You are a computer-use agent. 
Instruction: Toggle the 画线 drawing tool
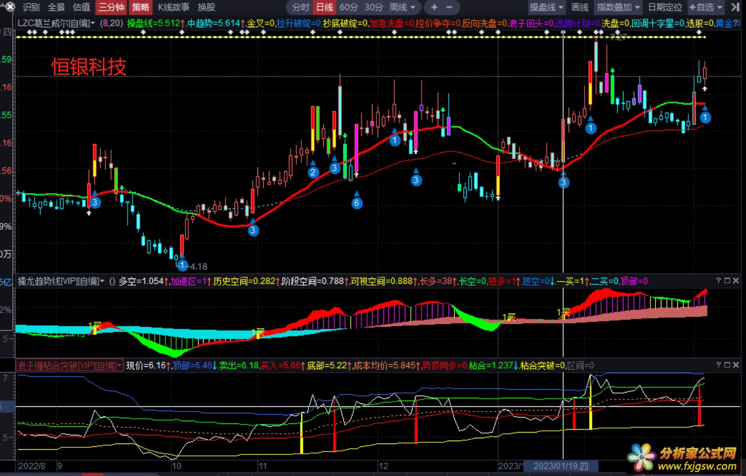580,7
